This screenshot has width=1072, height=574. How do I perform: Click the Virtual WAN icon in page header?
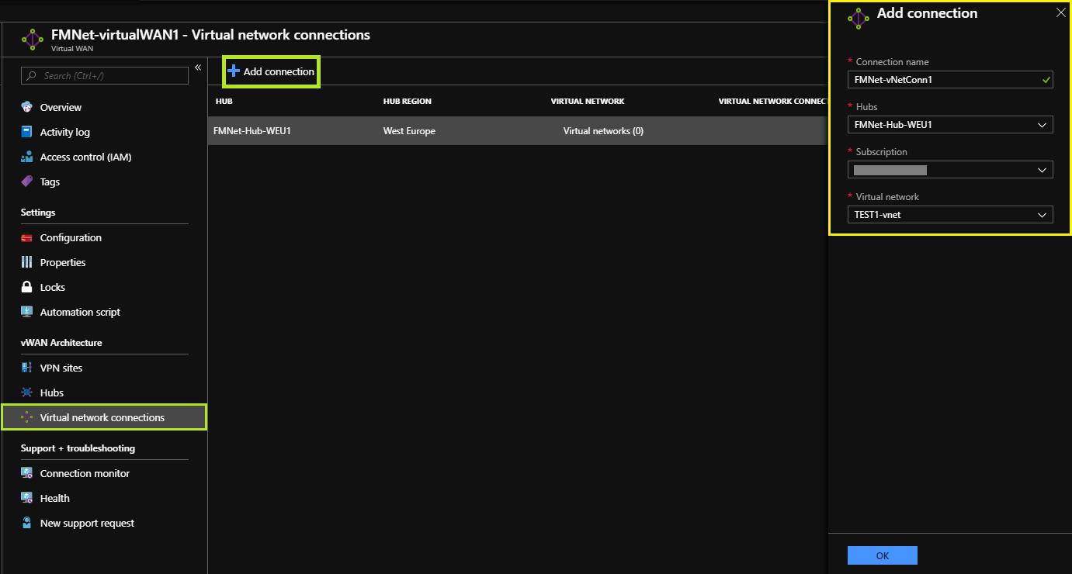click(x=33, y=40)
